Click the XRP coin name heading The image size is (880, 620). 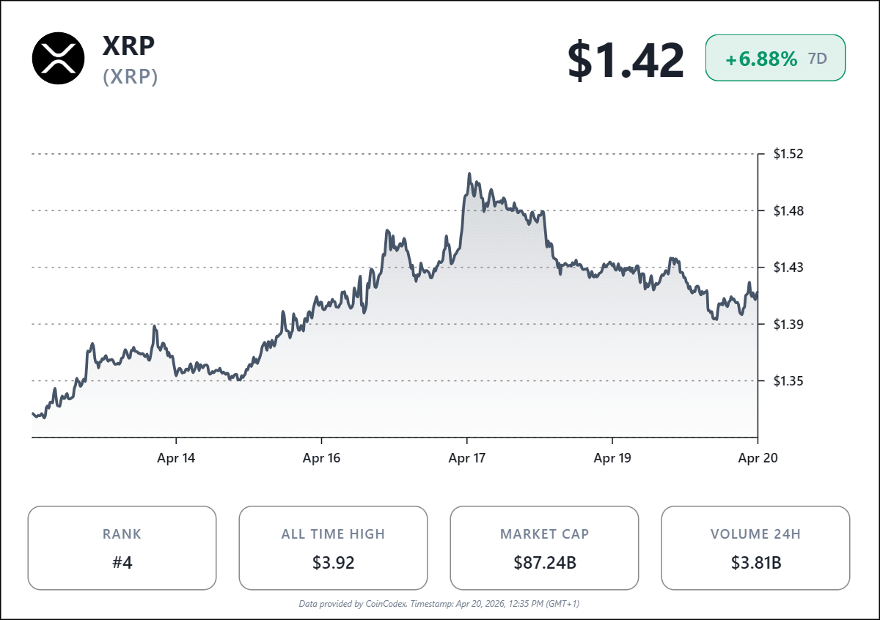pos(129,45)
